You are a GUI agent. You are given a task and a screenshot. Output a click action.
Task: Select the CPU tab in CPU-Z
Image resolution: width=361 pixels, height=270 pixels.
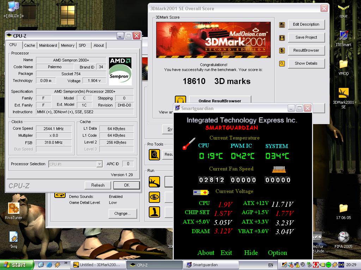(x=13, y=45)
